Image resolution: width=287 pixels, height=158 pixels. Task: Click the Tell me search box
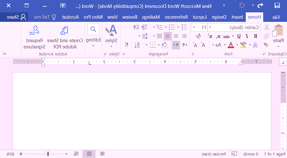[x=42, y=17]
